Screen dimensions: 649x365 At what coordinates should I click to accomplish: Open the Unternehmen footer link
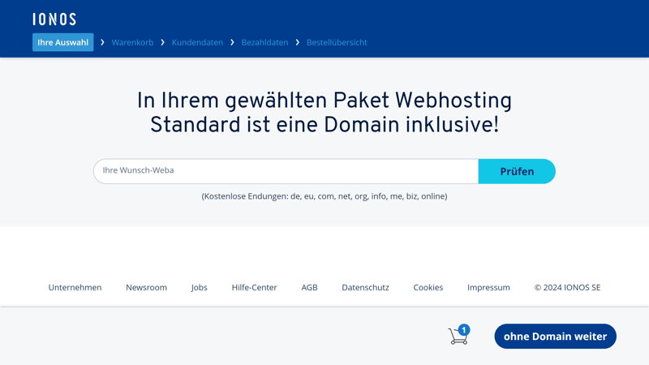coord(75,287)
